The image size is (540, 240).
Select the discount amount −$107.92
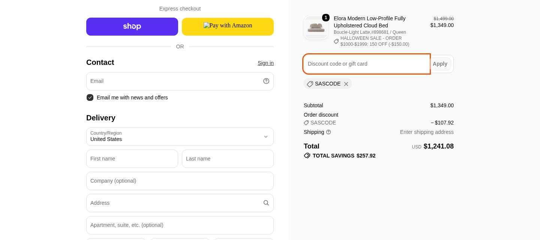pos(442,123)
